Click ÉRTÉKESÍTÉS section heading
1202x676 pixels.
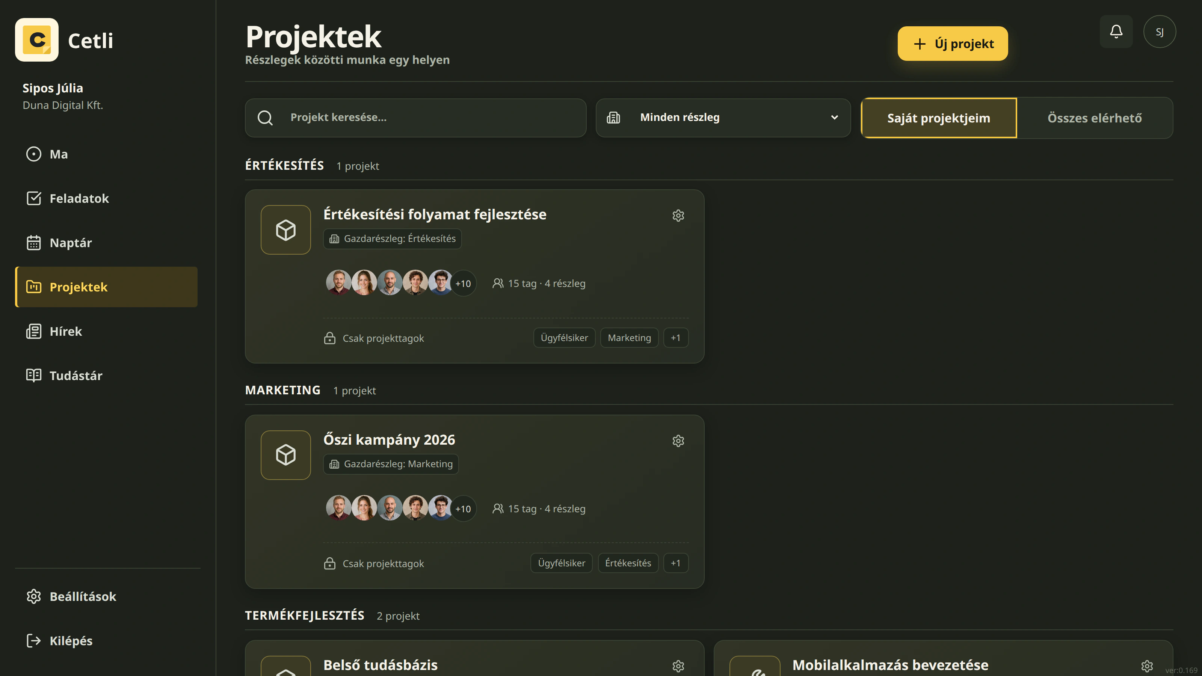coord(284,165)
